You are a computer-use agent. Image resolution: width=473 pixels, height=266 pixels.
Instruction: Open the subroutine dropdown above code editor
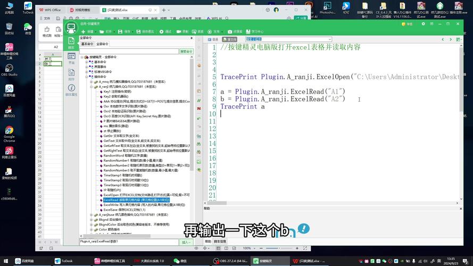click(x=288, y=39)
